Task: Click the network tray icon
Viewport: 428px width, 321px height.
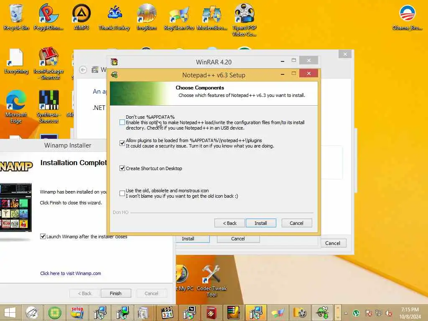Action: pos(378,313)
